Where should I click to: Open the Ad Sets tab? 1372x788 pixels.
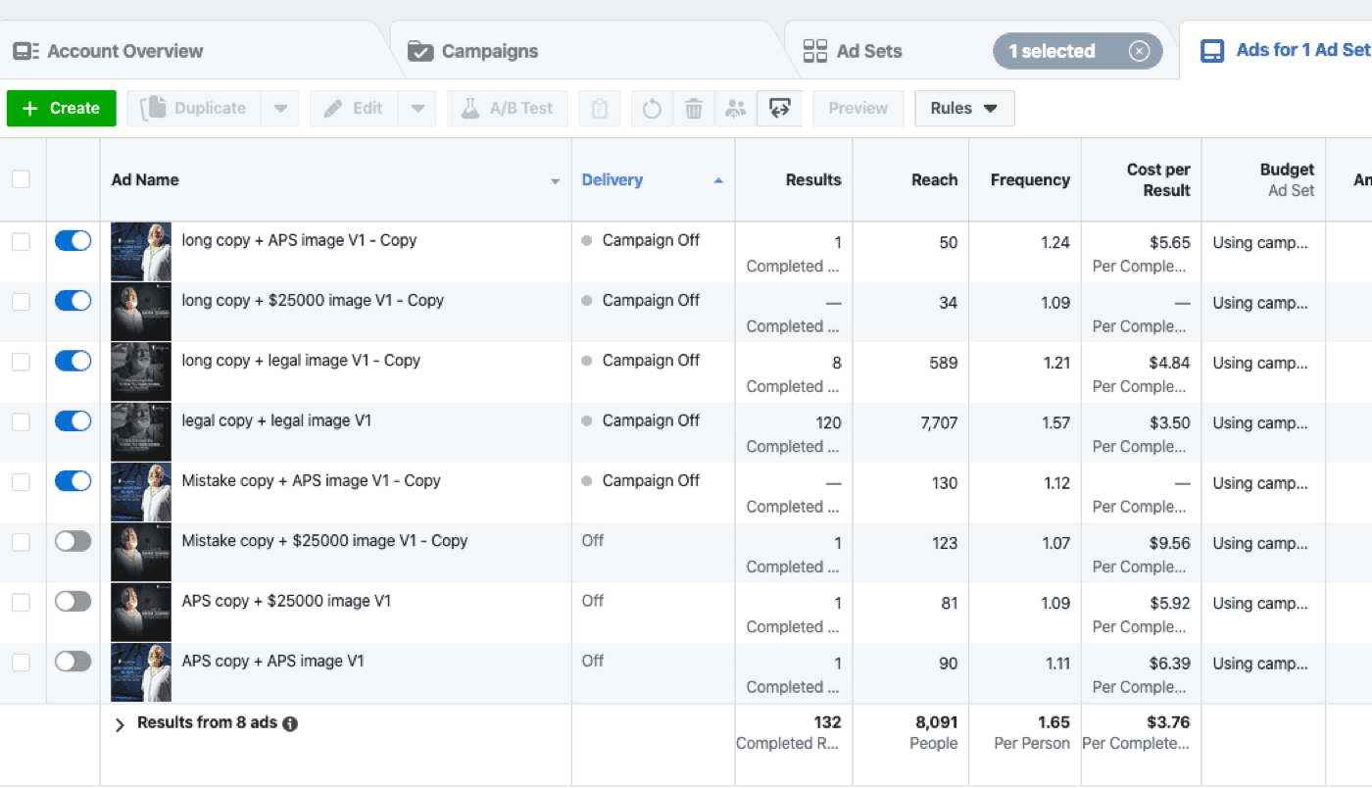coord(853,51)
